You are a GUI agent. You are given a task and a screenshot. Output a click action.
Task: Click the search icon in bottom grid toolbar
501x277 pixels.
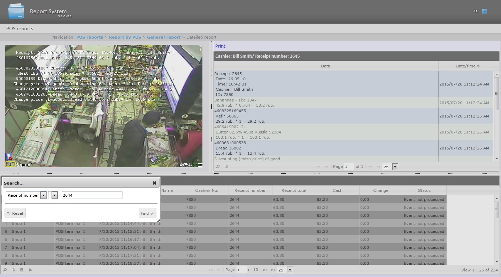click(x=5, y=270)
